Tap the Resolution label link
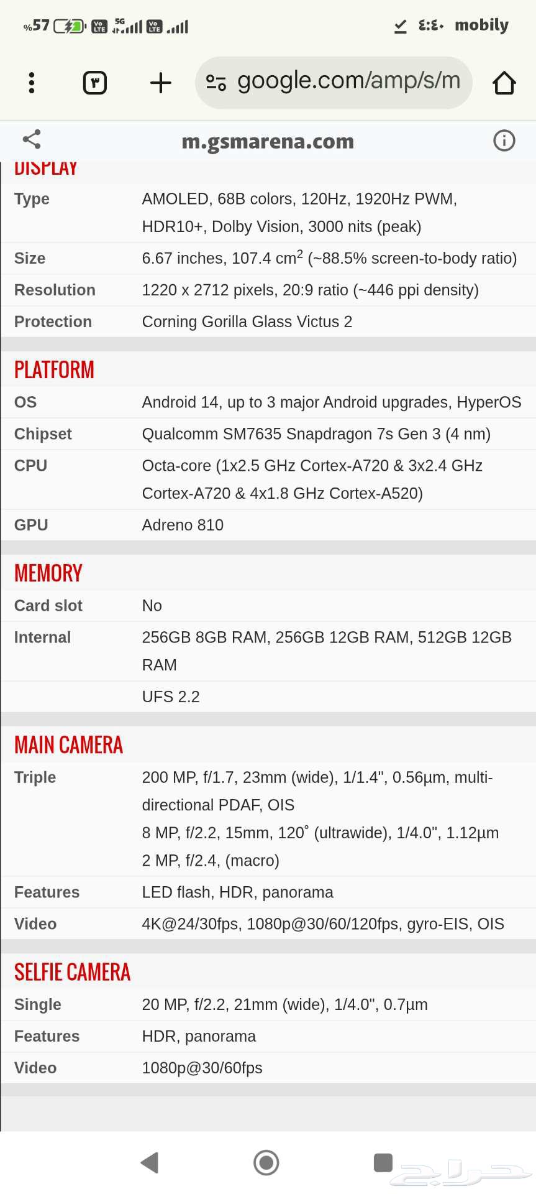Screen dimensions: 536x1194 tap(55, 290)
